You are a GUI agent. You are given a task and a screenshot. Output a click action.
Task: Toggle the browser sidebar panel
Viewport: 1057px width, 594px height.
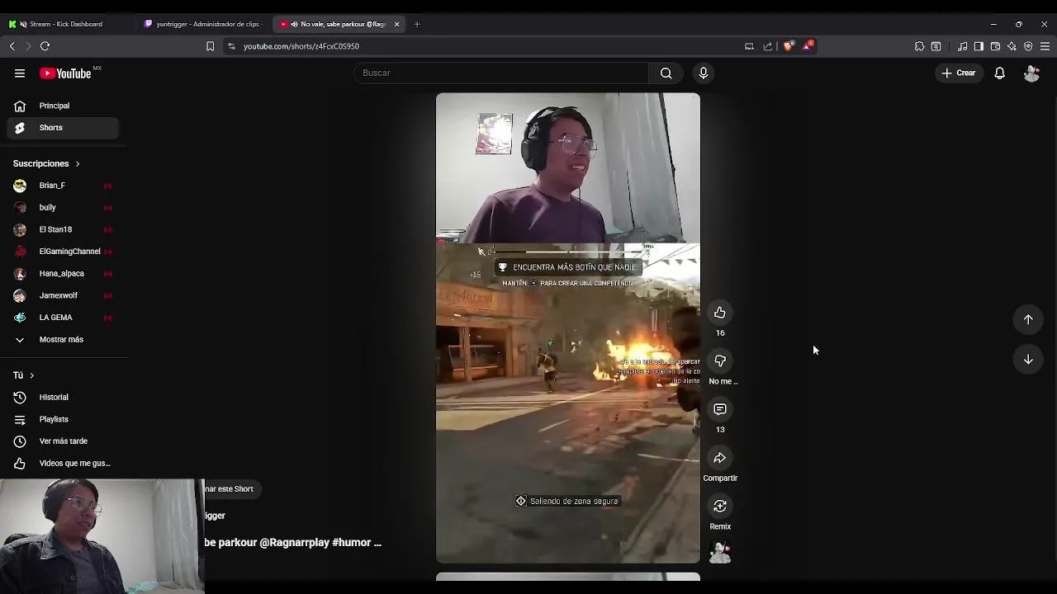point(979,46)
